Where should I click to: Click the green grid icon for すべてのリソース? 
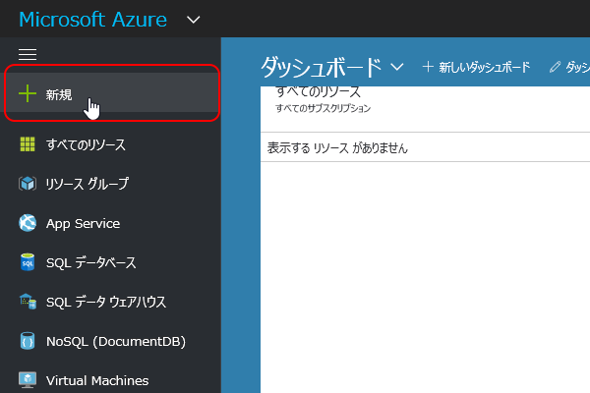pos(28,144)
